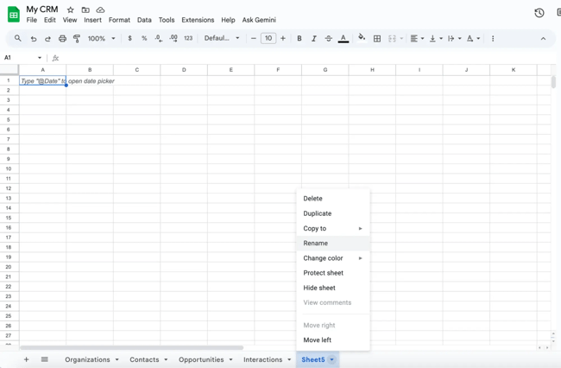Choose Duplicate from the sheet context menu
The height and width of the screenshot is (368, 561).
point(333,213)
